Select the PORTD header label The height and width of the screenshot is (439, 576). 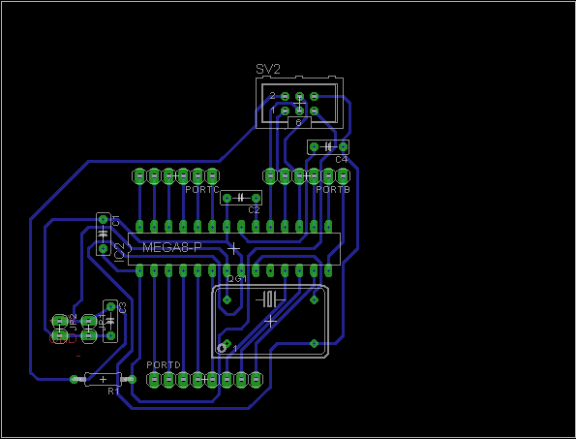(x=164, y=364)
